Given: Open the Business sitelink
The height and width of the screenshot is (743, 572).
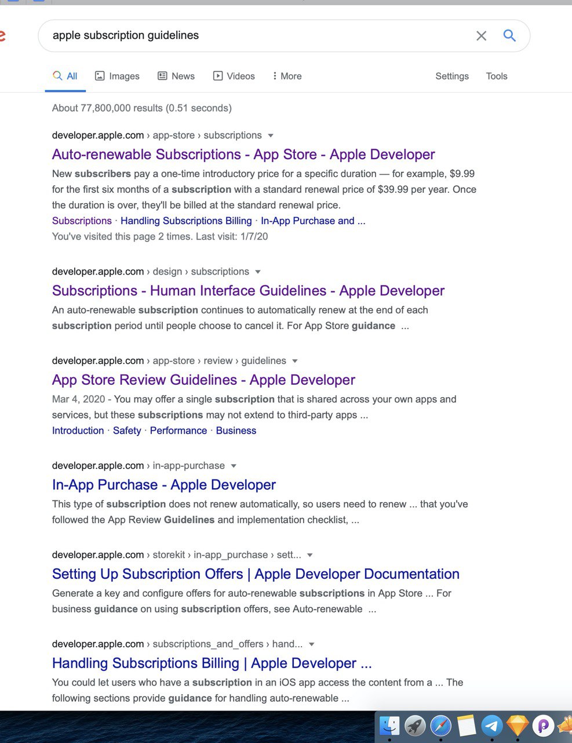Looking at the screenshot, I should pyautogui.click(x=236, y=431).
